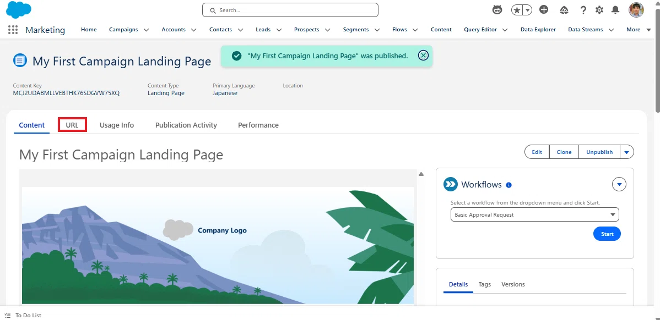Open the Trailhead guidance icon
The image size is (660, 320).
pyautogui.click(x=565, y=10)
